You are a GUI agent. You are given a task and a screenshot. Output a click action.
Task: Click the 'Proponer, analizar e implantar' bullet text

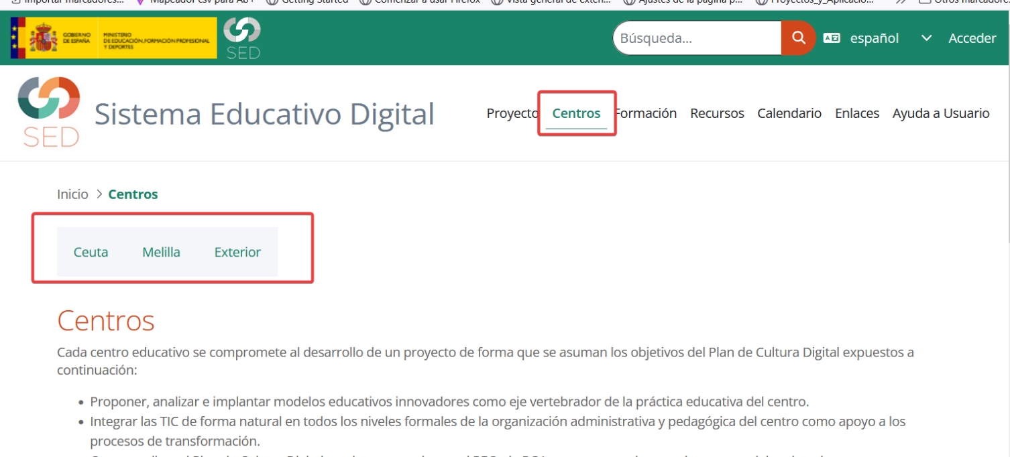coord(449,402)
